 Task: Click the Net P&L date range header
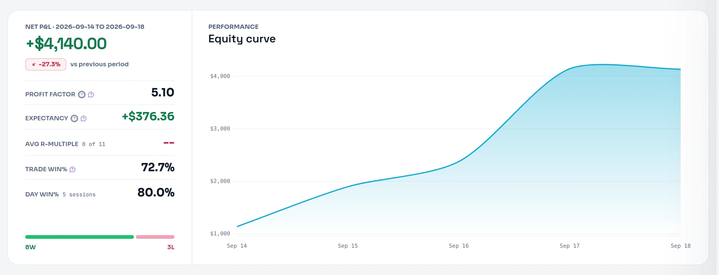(85, 27)
